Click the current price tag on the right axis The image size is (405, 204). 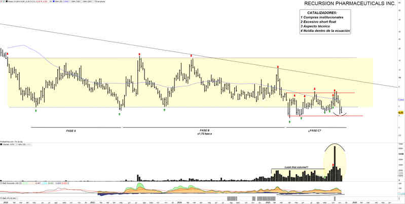400,112
